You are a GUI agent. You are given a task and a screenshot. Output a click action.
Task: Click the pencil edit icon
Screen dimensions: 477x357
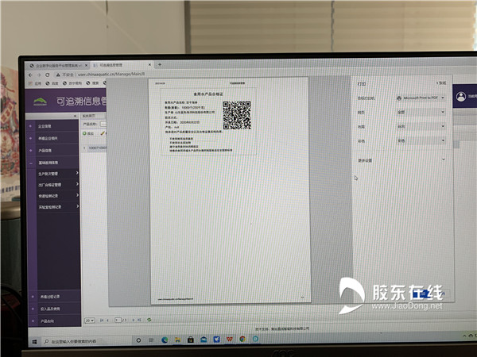tap(103, 133)
